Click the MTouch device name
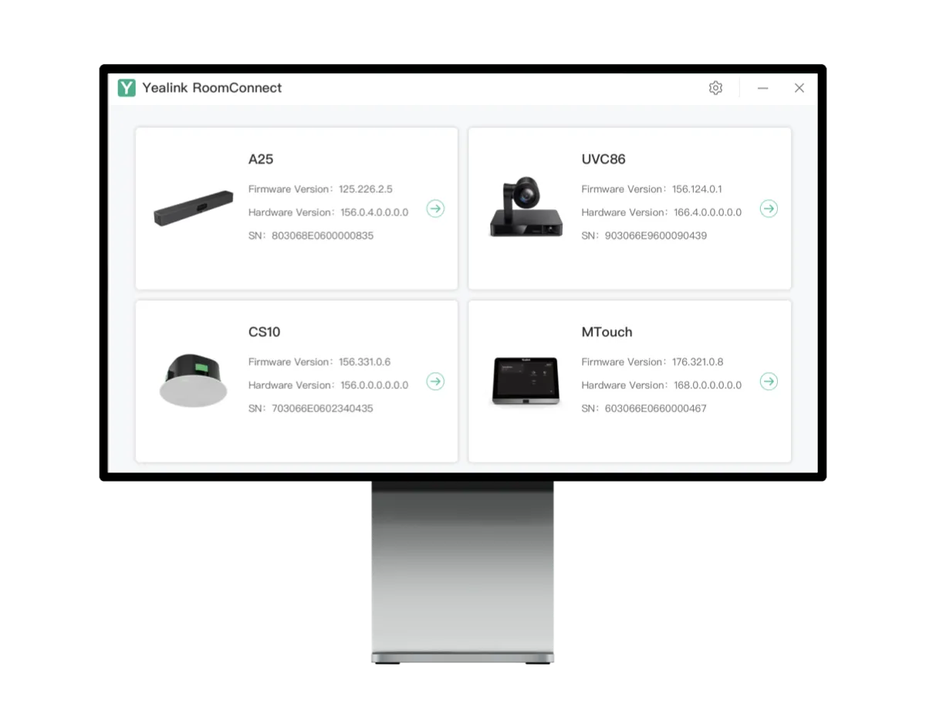The image size is (926, 704). pyautogui.click(x=607, y=333)
